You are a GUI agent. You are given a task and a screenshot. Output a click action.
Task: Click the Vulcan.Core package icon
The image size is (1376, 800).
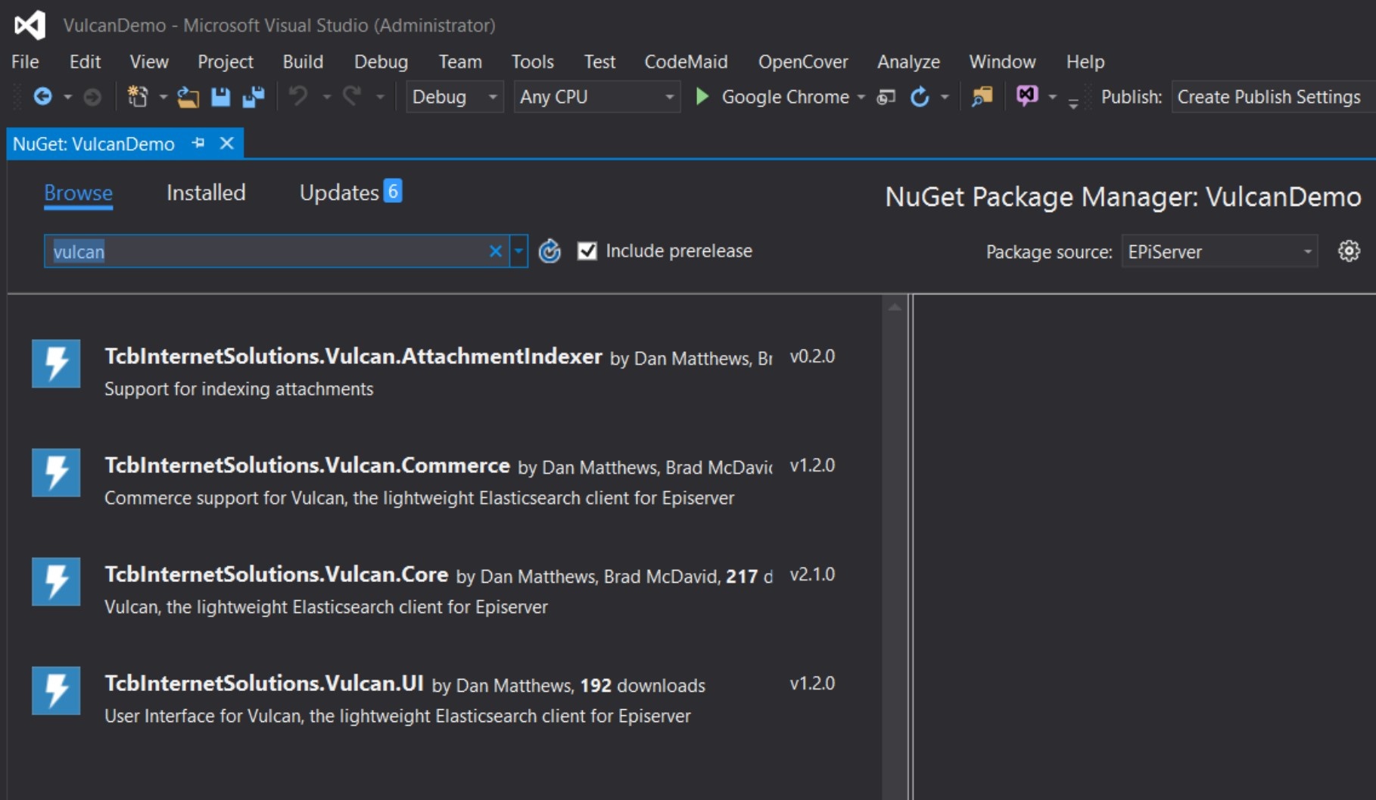coord(56,581)
